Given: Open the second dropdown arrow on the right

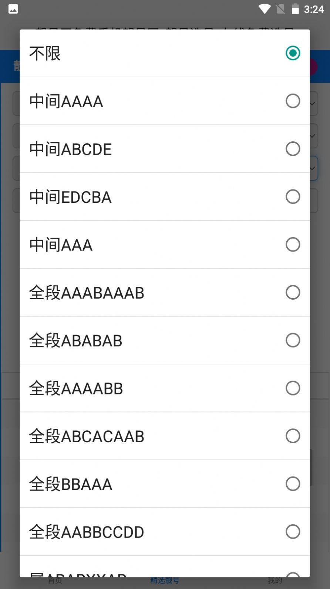Looking at the screenshot, I should pos(313,136).
